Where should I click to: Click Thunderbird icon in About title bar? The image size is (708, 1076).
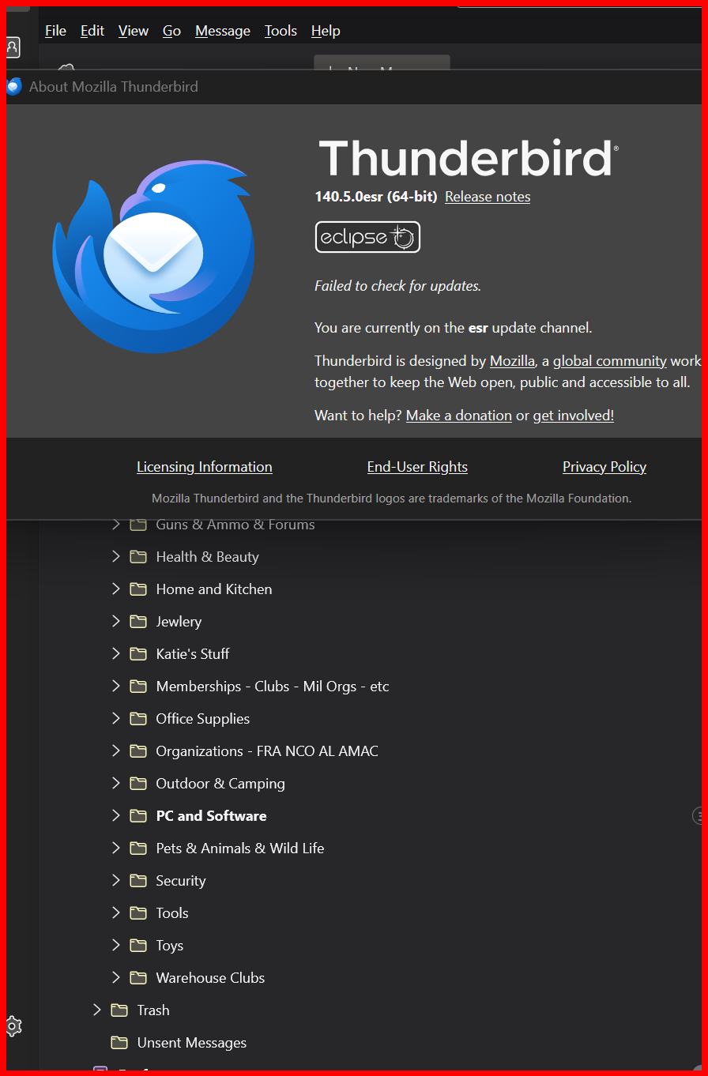13,87
